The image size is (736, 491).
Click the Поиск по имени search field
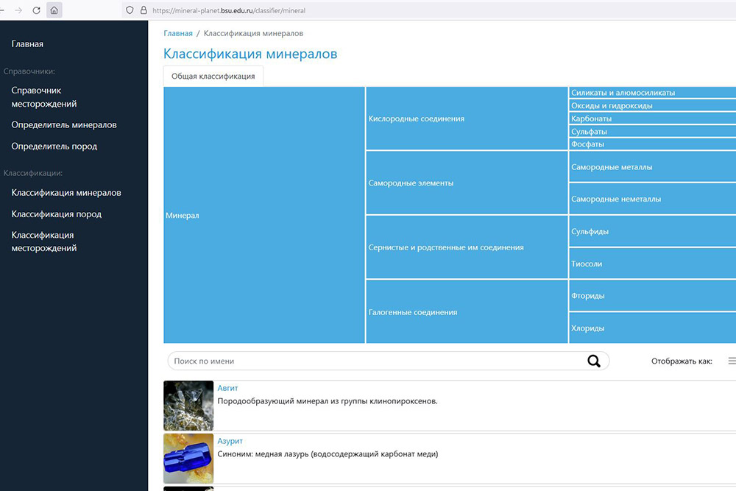[x=375, y=361]
